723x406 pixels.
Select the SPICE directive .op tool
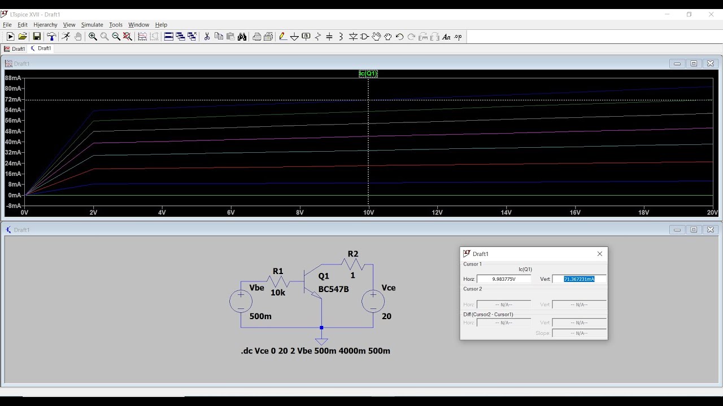pyautogui.click(x=458, y=37)
